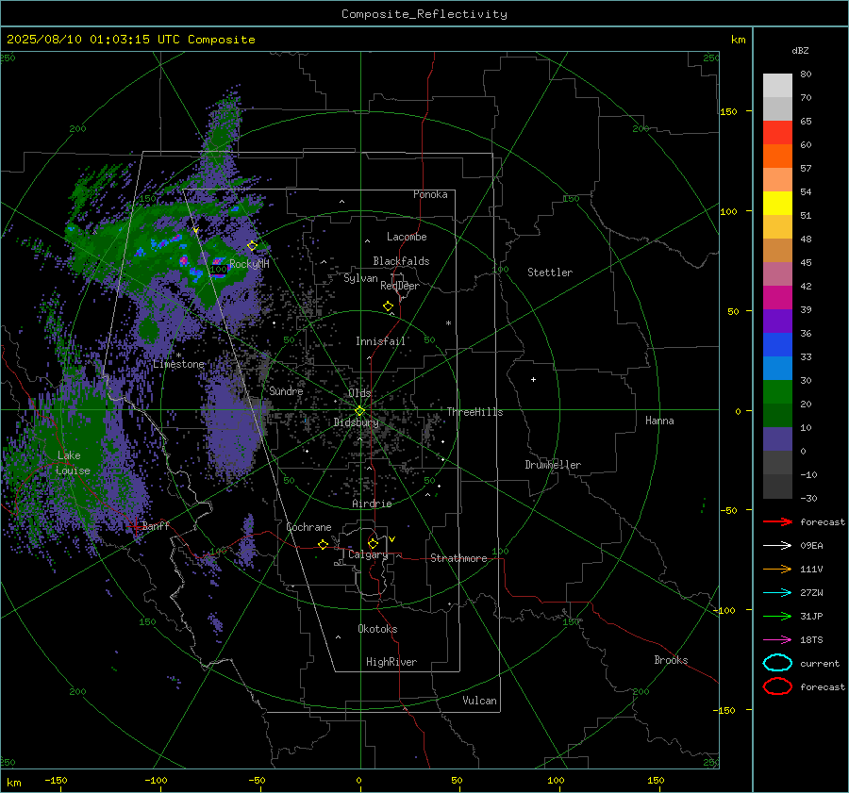Click the Limestone label

(178, 364)
